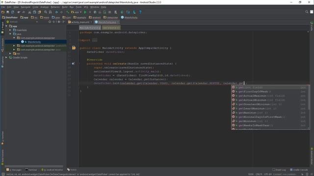This screenshot has height=176, width=314.
Task: Click the SDK Manager download icon
Action: point(134,12)
